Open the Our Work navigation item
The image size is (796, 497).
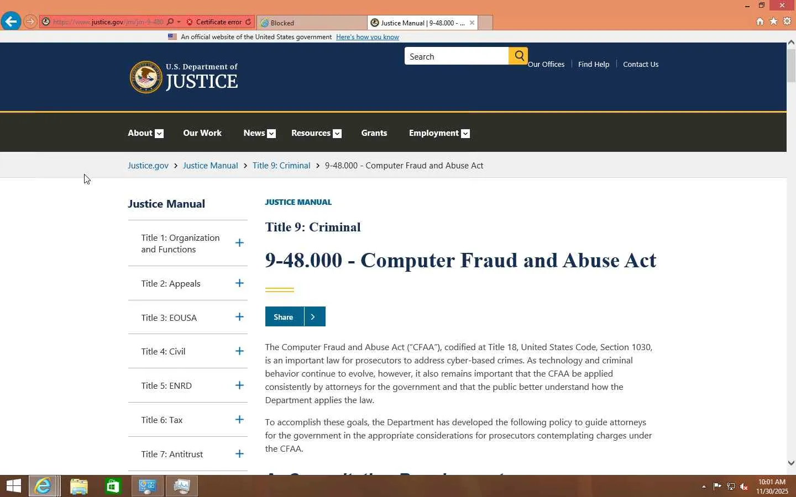[202, 133]
